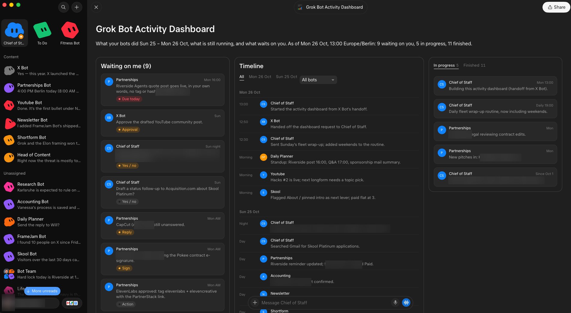Open the To Do pinned bot

pos(42,33)
